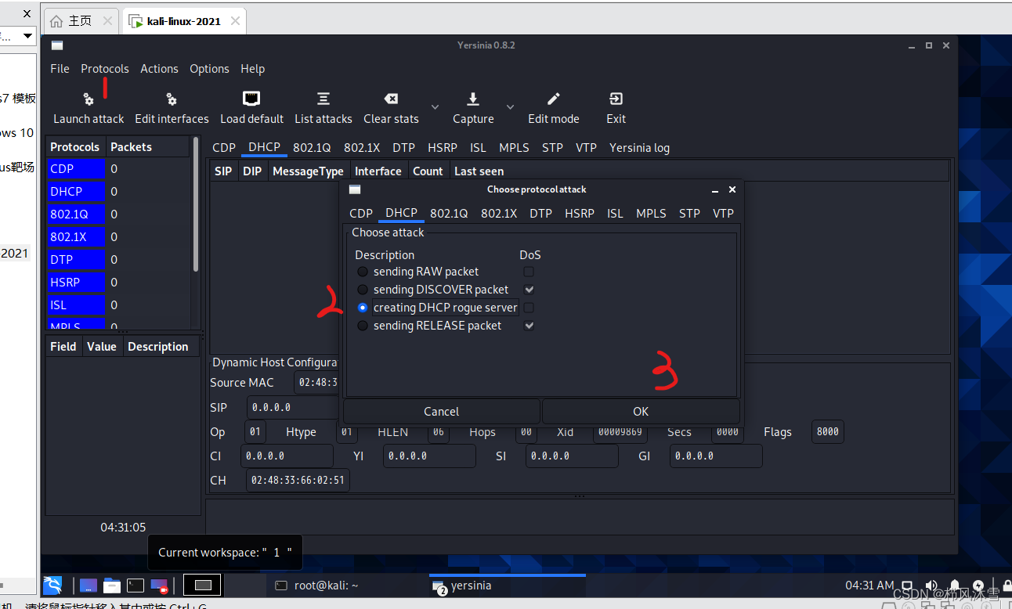The width and height of the screenshot is (1012, 609).
Task: Click the Load default toolbar icon
Action: 251,99
